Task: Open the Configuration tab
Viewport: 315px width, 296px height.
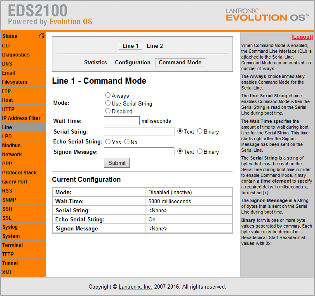Action: coord(133,62)
